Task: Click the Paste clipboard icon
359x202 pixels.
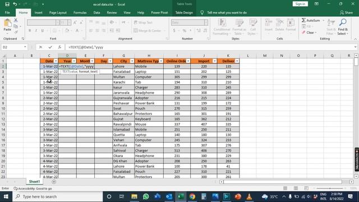Action: pyautogui.click(x=7, y=23)
